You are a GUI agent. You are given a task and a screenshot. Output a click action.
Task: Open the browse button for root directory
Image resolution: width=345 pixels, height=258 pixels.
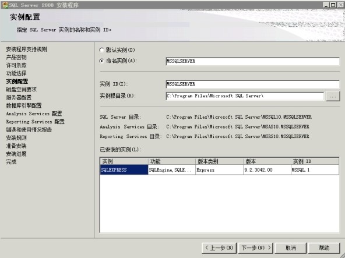(x=333, y=96)
